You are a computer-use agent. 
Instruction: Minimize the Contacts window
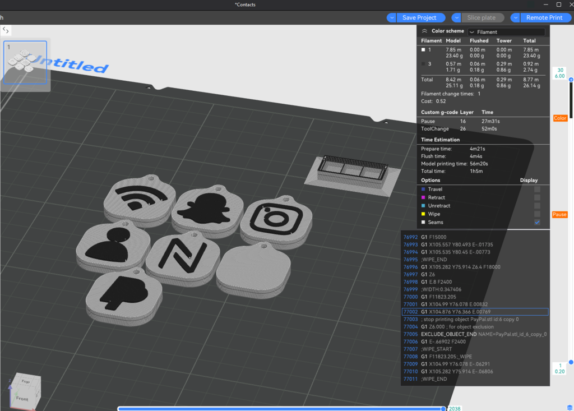[x=546, y=4]
